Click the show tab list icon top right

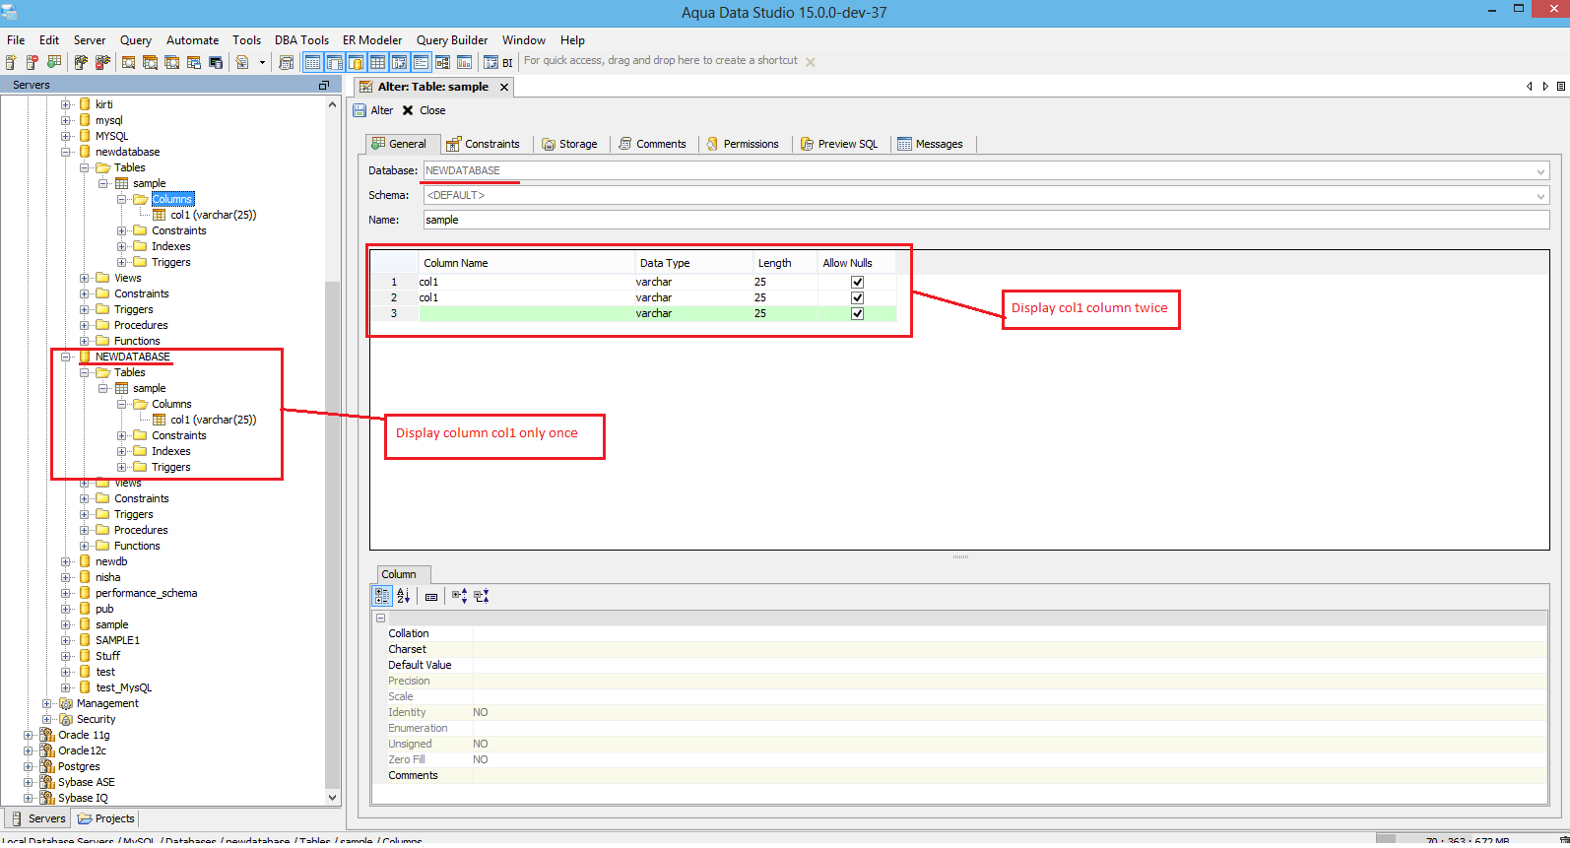[1561, 87]
